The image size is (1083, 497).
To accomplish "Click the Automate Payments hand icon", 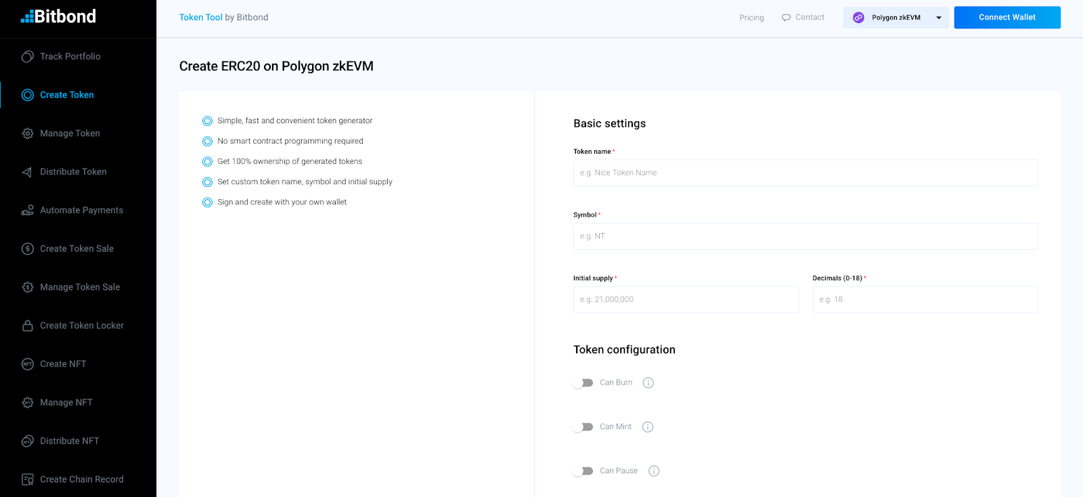I will click(28, 211).
